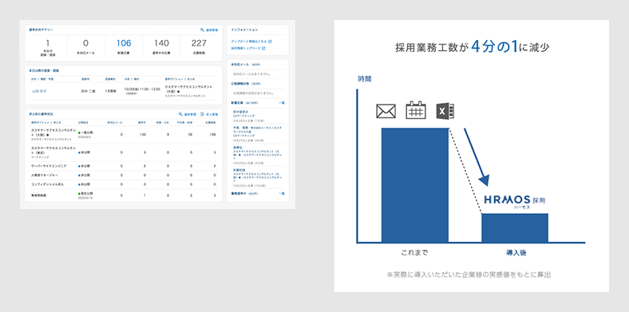Select the 人事部マネージャー job row
629x312 pixels.
(123, 176)
